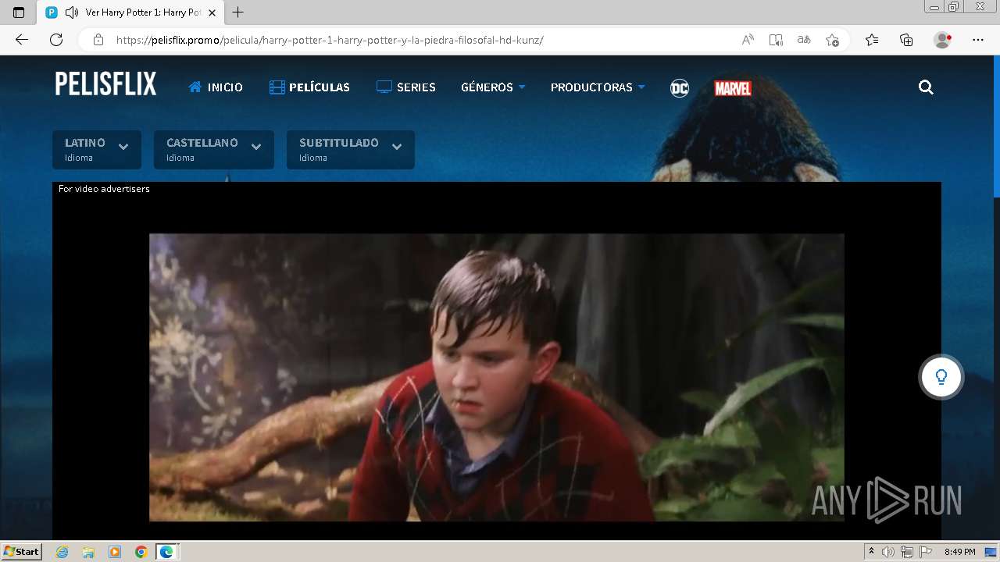View site information lock icon

pos(98,40)
